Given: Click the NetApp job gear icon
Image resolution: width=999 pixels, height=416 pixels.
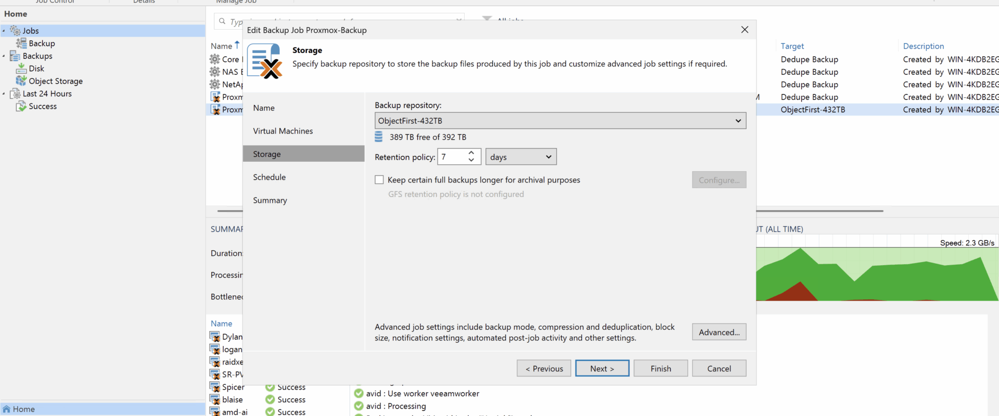Looking at the screenshot, I should pos(215,84).
